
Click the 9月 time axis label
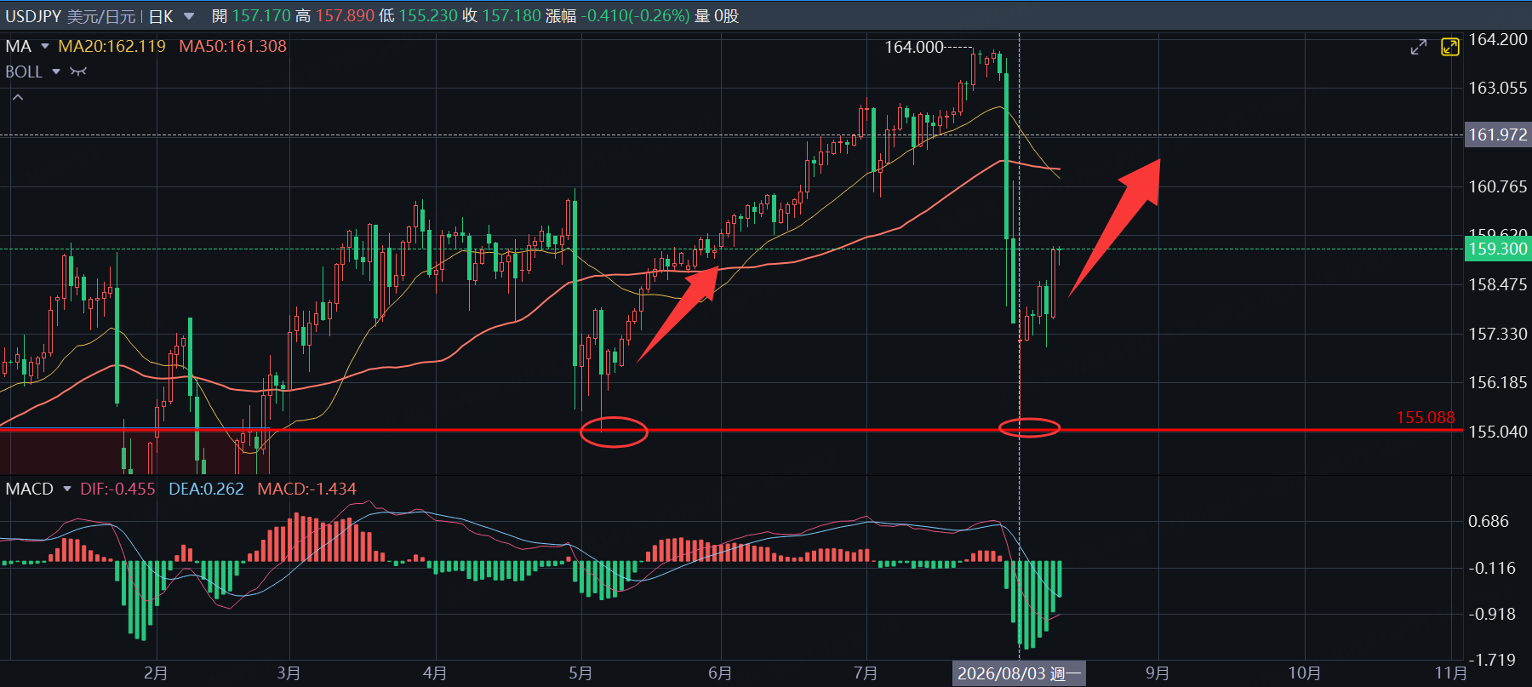(1158, 673)
